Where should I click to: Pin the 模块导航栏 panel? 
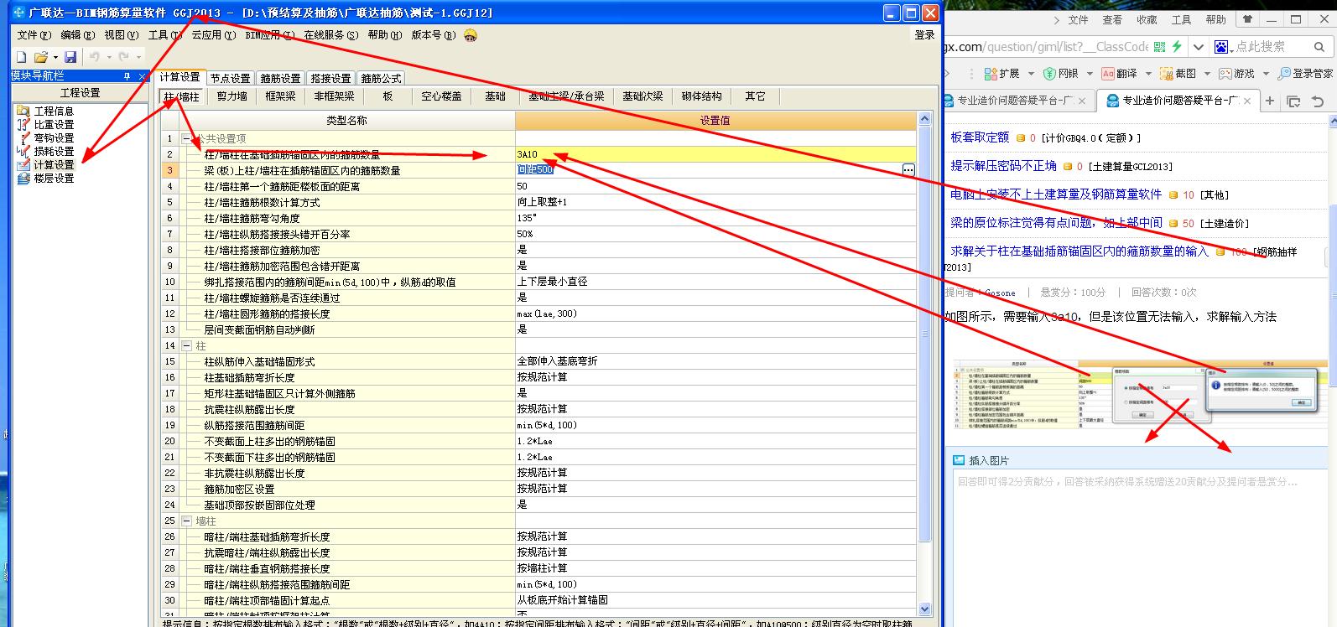tap(127, 76)
